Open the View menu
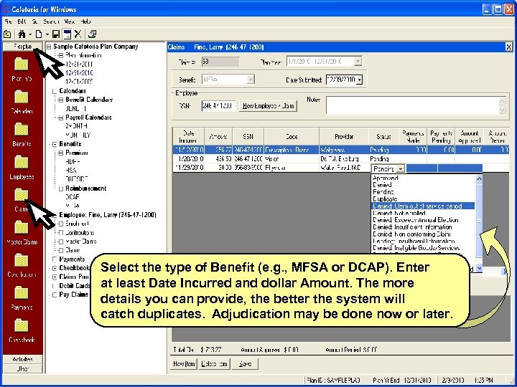The height and width of the screenshot is (387, 517). [70, 21]
